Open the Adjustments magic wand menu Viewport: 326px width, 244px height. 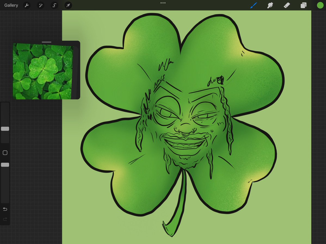(41, 5)
